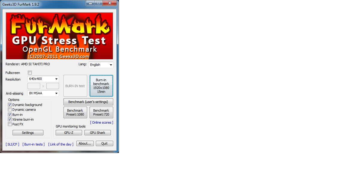Open the About dialog
345x194 pixels.
click(85, 143)
